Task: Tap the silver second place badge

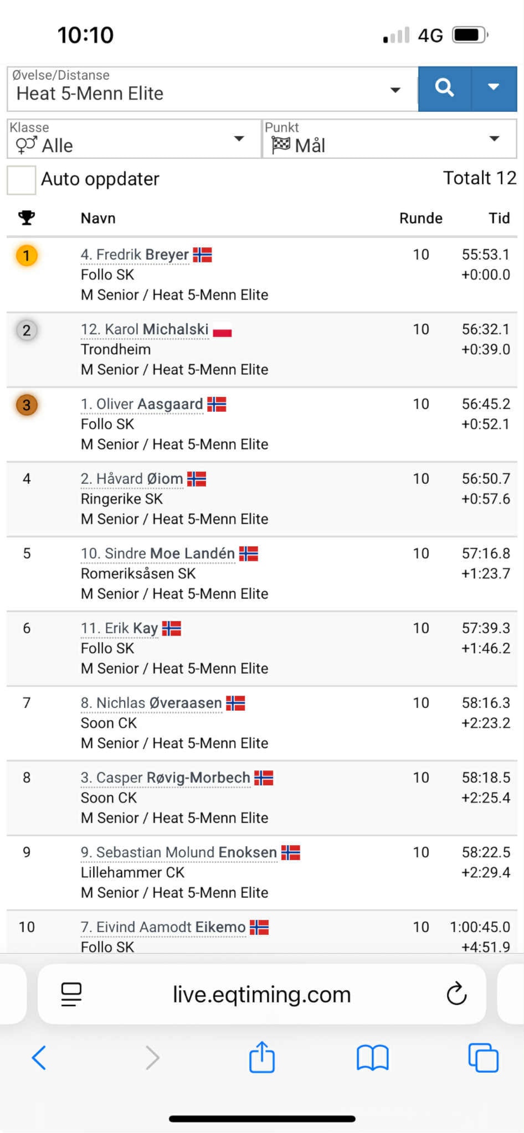Action: point(26,330)
